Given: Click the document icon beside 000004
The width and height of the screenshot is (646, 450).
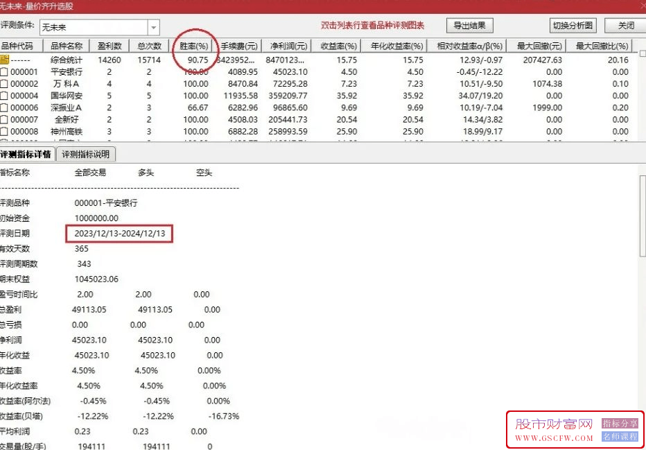Looking at the screenshot, I should pyautogui.click(x=4, y=96).
